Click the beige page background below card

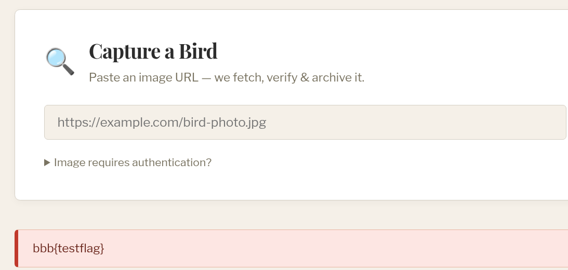tap(290, 215)
